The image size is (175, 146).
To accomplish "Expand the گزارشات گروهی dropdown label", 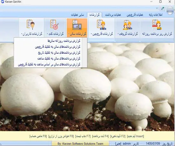I will (x=128, y=34).
